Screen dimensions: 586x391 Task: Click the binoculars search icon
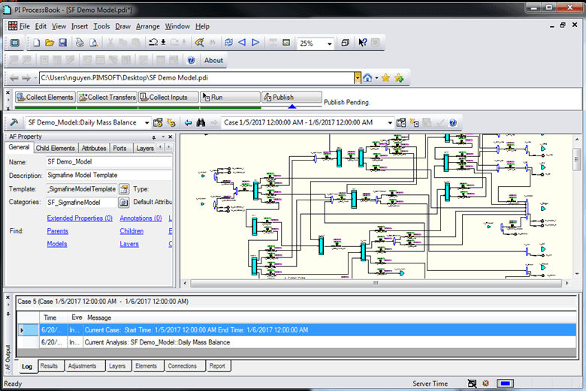click(x=201, y=122)
